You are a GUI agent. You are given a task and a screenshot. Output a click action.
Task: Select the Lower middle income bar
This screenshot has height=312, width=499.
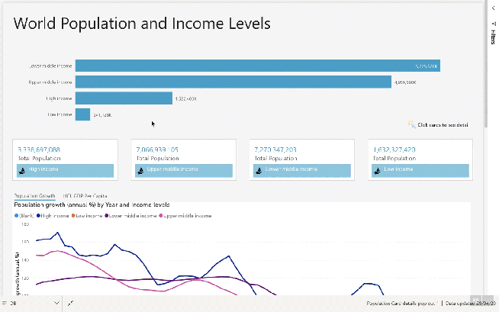pyautogui.click(x=258, y=66)
